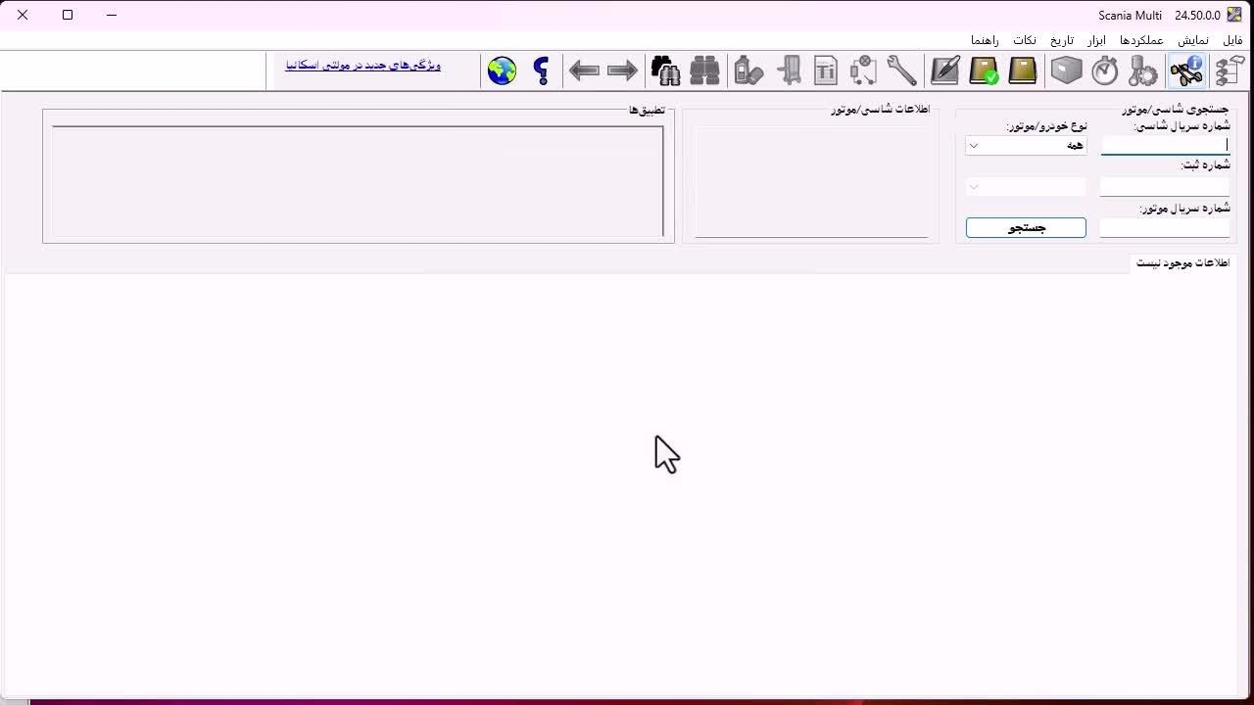Click the black binoculars search icon
The image size is (1254, 705).
coord(666,70)
